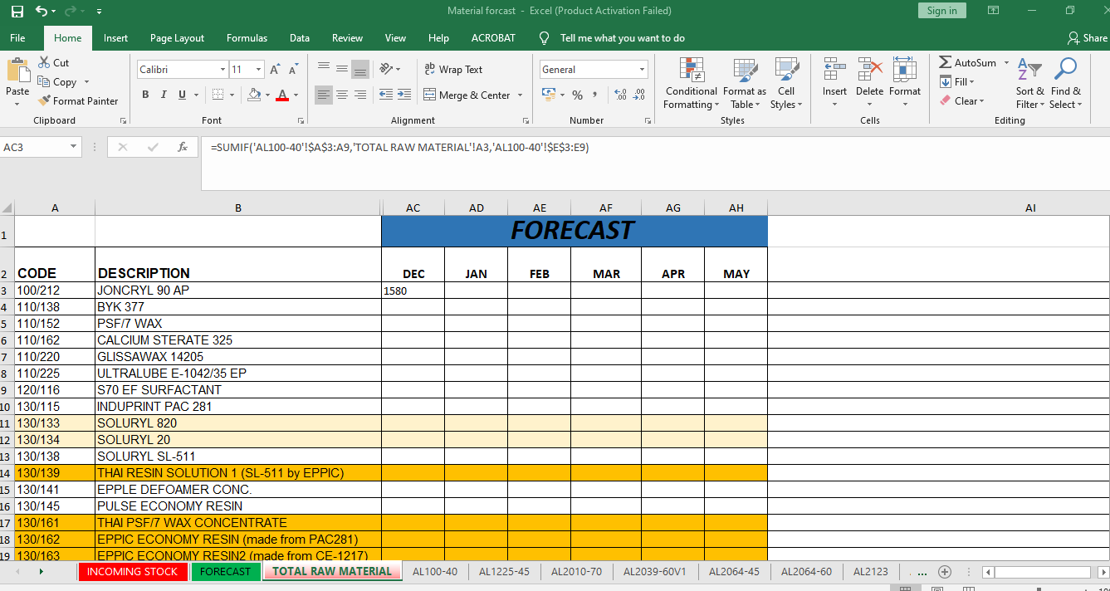This screenshot has width=1110, height=591.
Task: Expand the Clear dropdown in Editing group
Action: (981, 101)
